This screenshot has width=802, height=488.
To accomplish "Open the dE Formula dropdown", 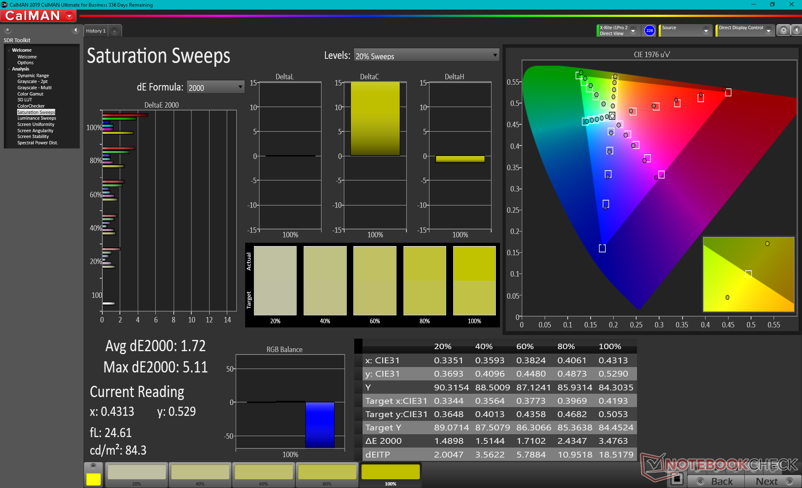I will 215,87.
